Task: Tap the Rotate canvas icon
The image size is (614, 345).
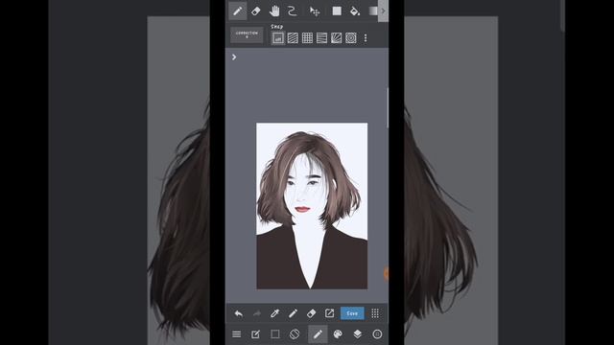Action: [295, 334]
